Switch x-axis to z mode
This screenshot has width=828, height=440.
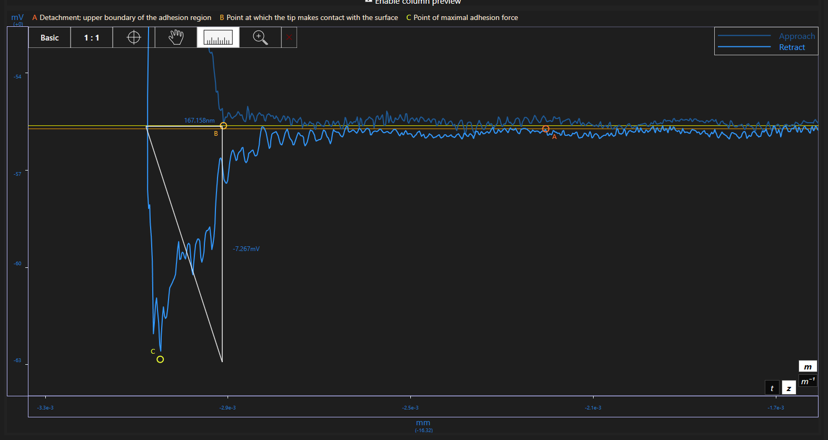pyautogui.click(x=788, y=388)
